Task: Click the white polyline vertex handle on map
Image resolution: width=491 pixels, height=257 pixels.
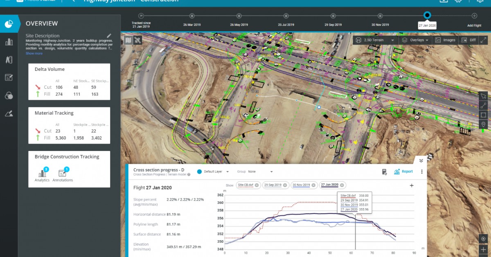Action: 319,107
